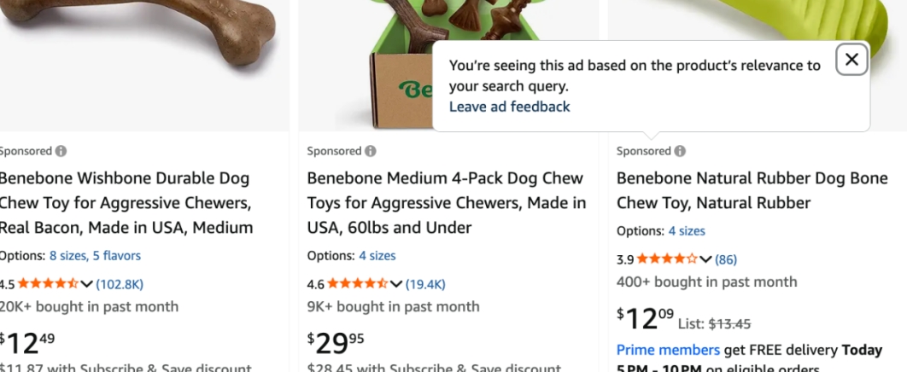907x372 pixels.
Task: Expand rating dropdown for Natural Rubber Bone
Action: pyautogui.click(x=705, y=259)
